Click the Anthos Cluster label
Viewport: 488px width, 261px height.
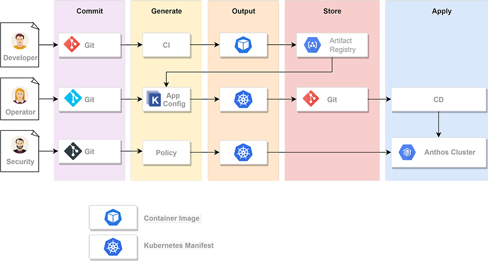(x=450, y=152)
